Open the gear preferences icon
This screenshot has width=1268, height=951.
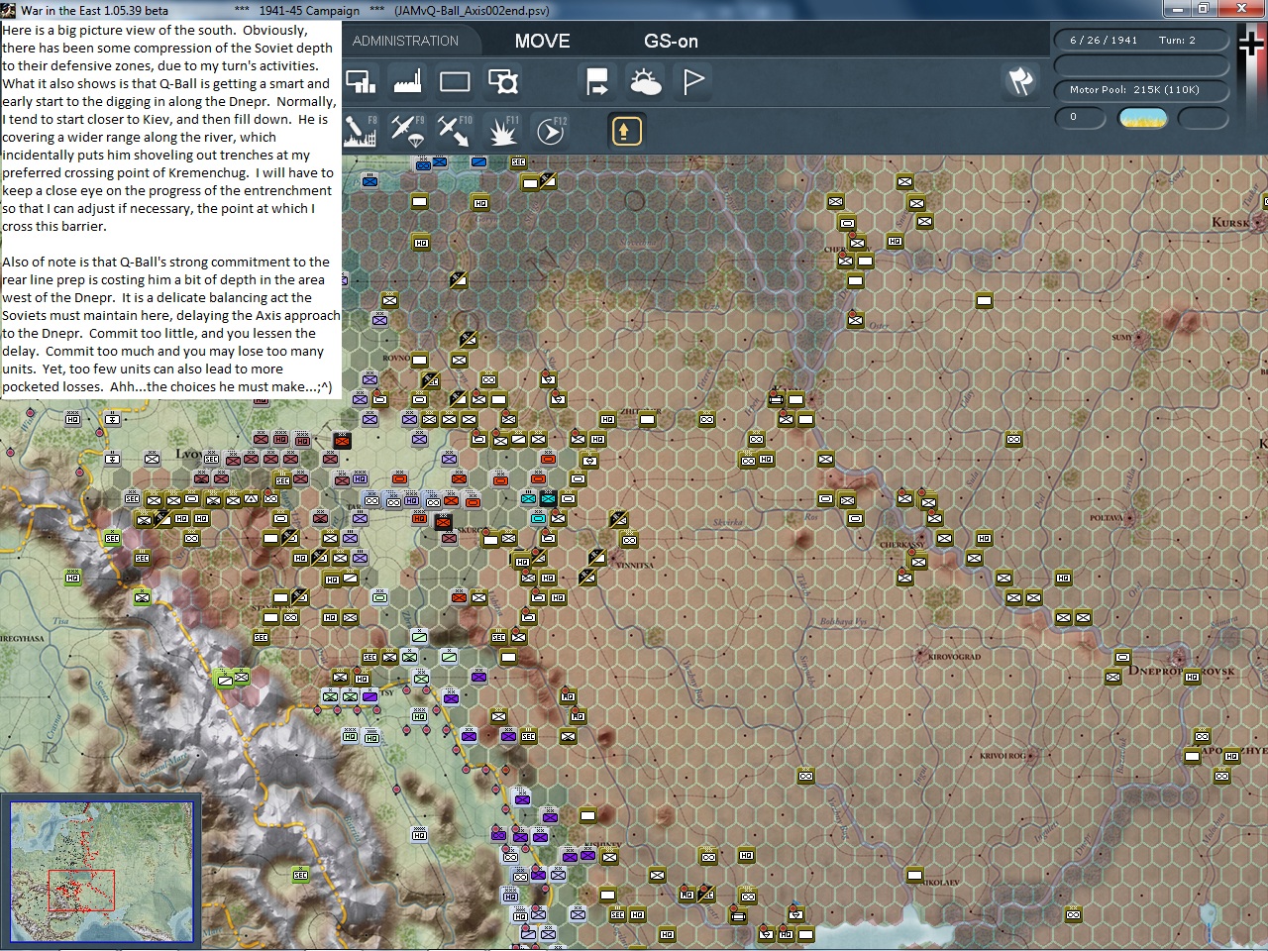pyautogui.click(x=503, y=81)
